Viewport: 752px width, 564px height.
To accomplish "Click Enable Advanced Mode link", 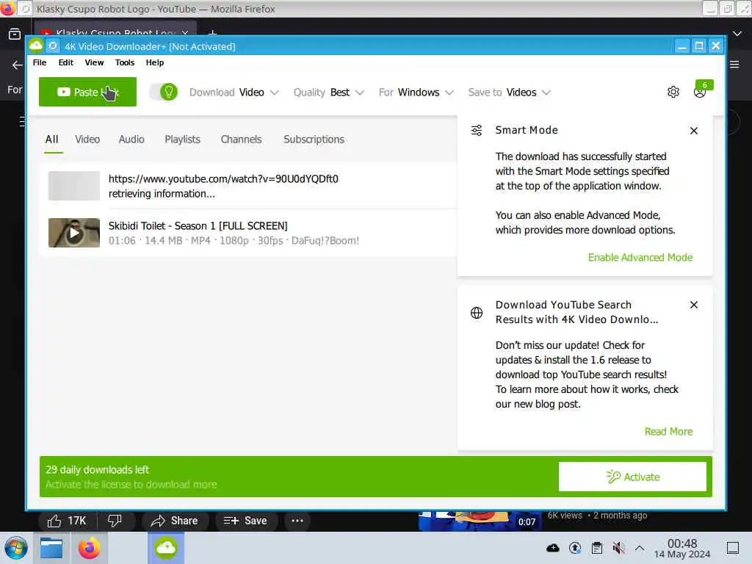I will [x=640, y=258].
